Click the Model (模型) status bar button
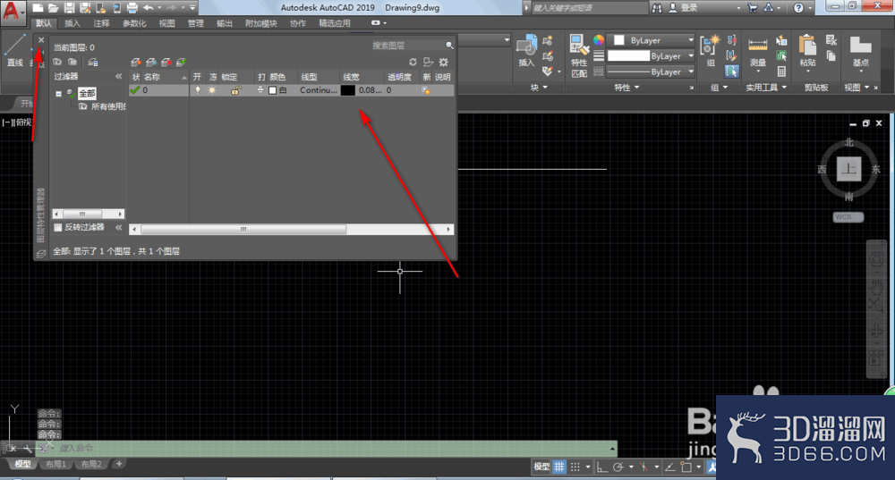Image resolution: width=895 pixels, height=480 pixels. click(x=541, y=467)
